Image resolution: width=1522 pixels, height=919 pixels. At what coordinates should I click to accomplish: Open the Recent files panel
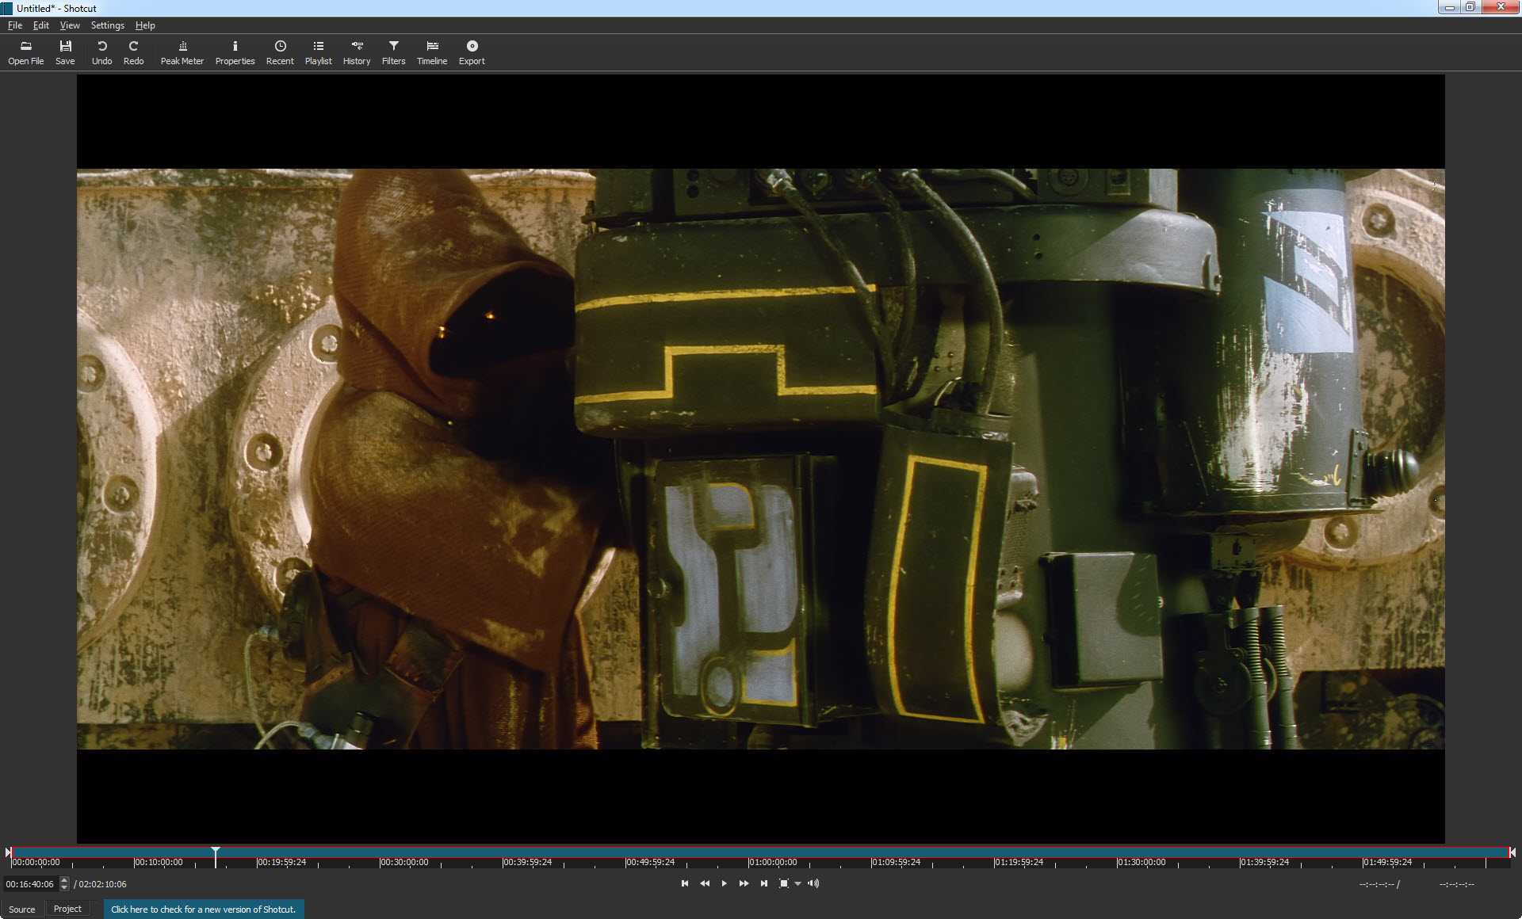coord(280,52)
